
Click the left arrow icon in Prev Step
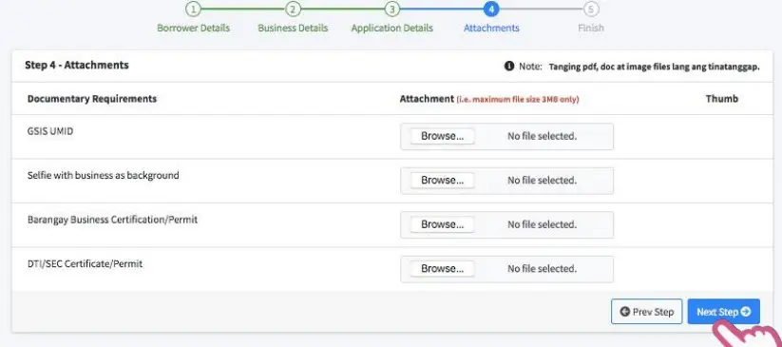pos(624,312)
